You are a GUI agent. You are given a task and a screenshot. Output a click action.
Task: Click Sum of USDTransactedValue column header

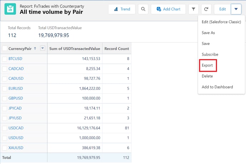pyautogui.click(x=75, y=48)
